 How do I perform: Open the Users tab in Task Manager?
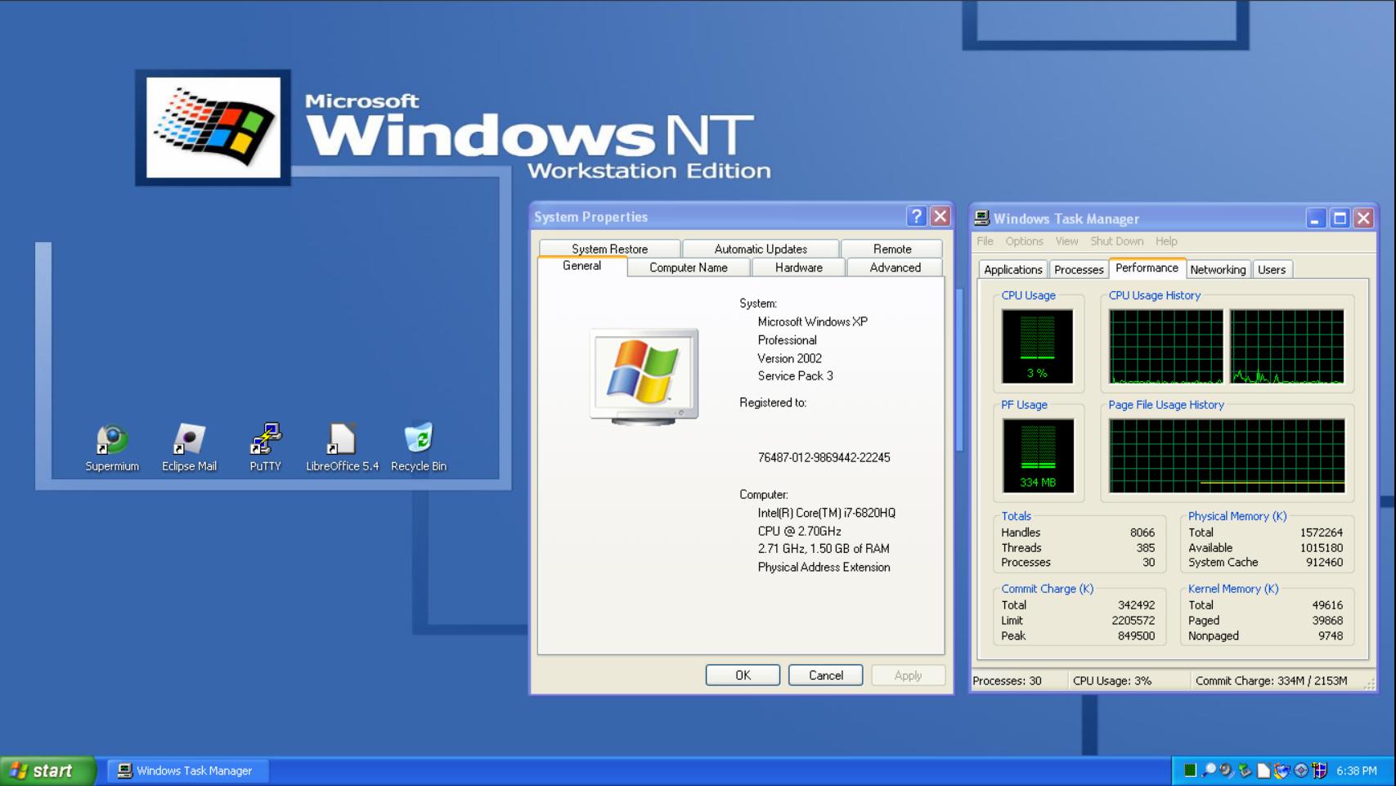point(1271,269)
